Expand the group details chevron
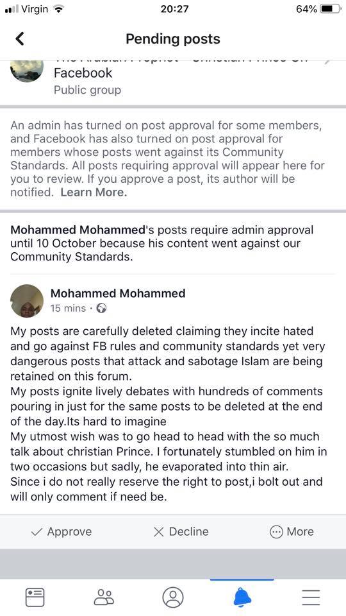346x616 pixels. 328,62
